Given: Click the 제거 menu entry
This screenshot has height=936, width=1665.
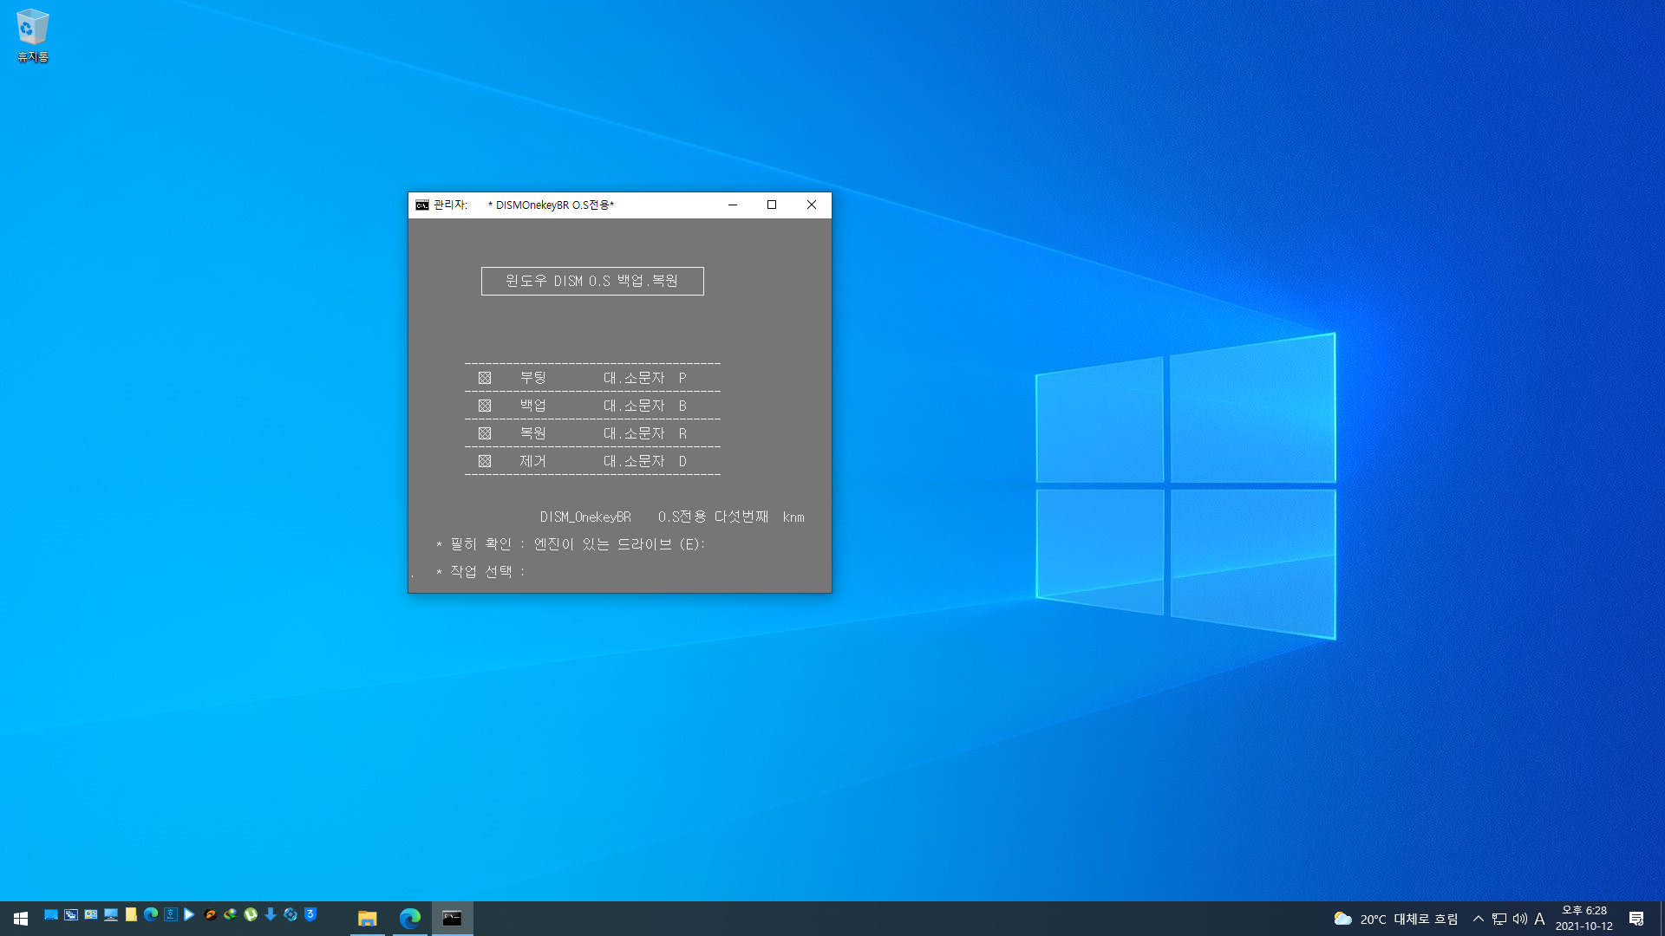Looking at the screenshot, I should [533, 461].
